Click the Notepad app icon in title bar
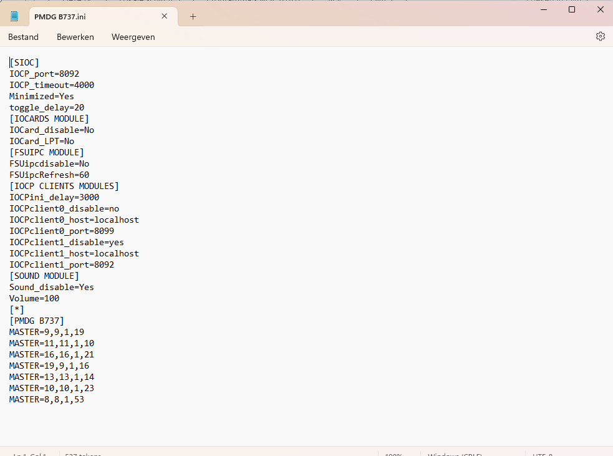This screenshot has width=613, height=456. pyautogui.click(x=14, y=16)
